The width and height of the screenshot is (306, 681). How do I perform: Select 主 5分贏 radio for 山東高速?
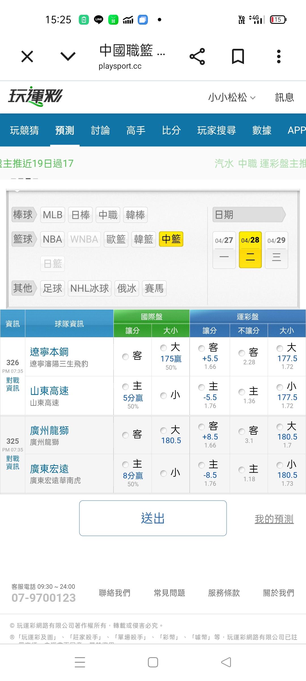point(126,387)
